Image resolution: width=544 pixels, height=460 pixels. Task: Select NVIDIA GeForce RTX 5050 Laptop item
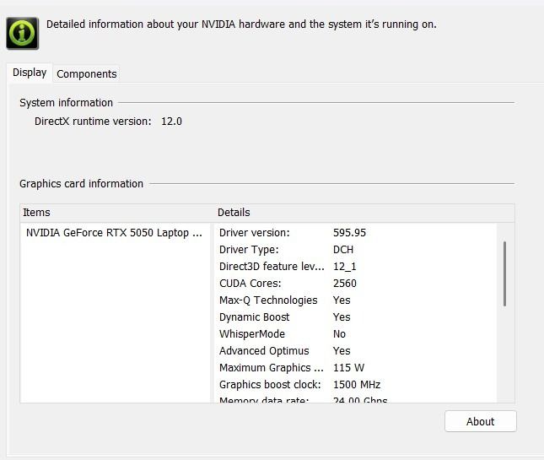click(114, 233)
